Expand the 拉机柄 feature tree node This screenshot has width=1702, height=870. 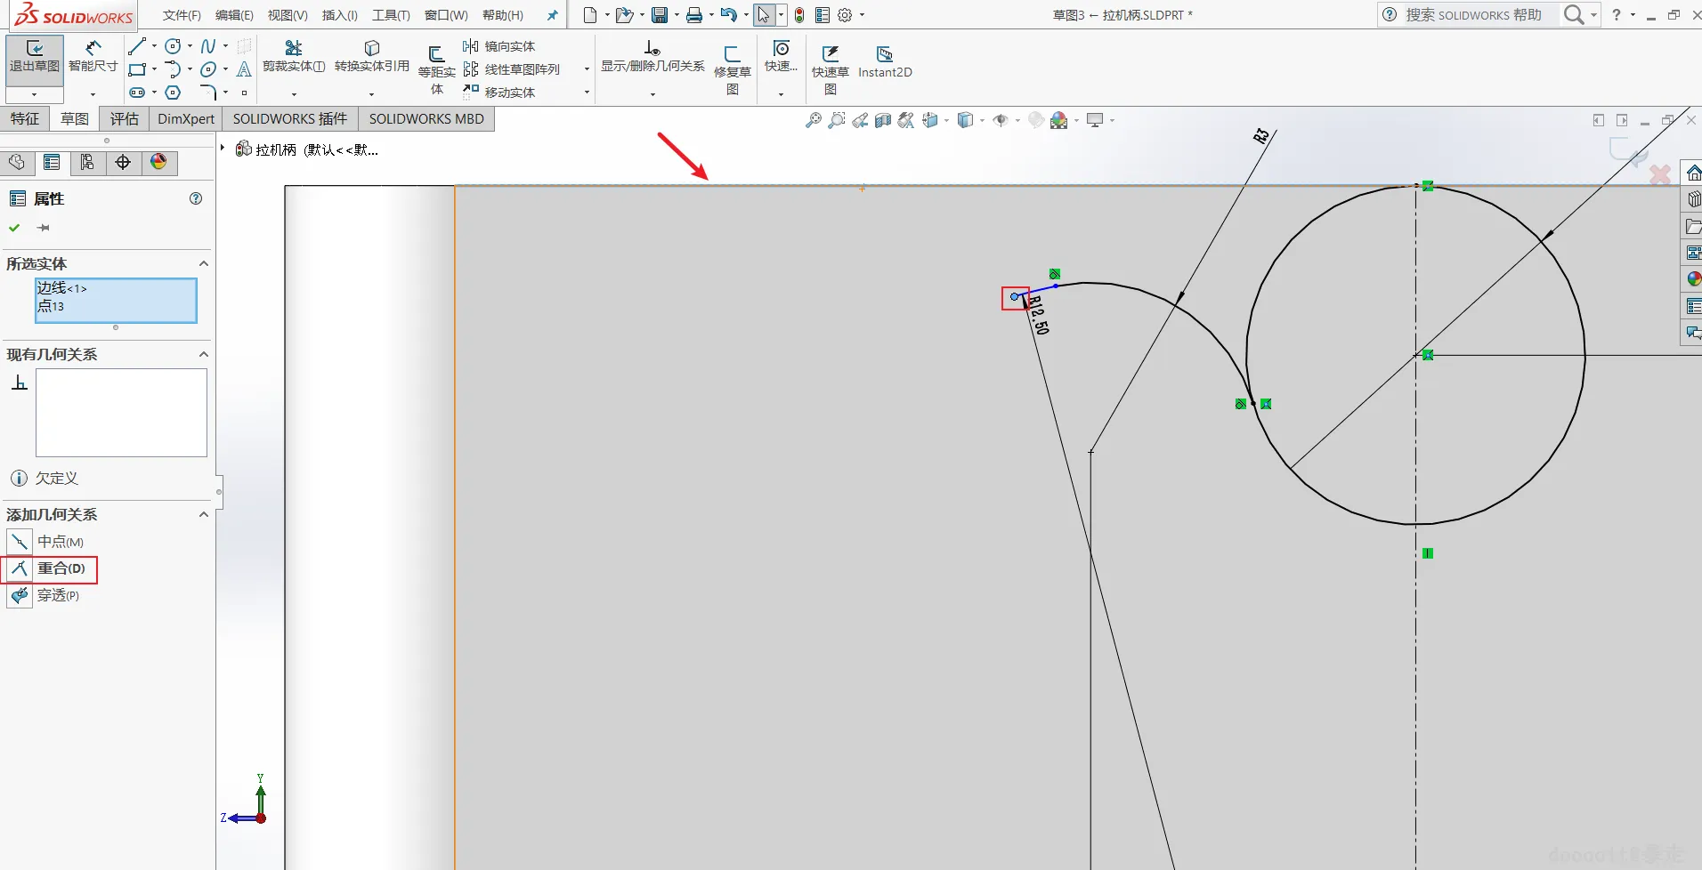point(223,149)
